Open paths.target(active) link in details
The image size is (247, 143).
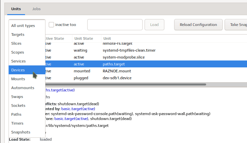tap(60, 90)
